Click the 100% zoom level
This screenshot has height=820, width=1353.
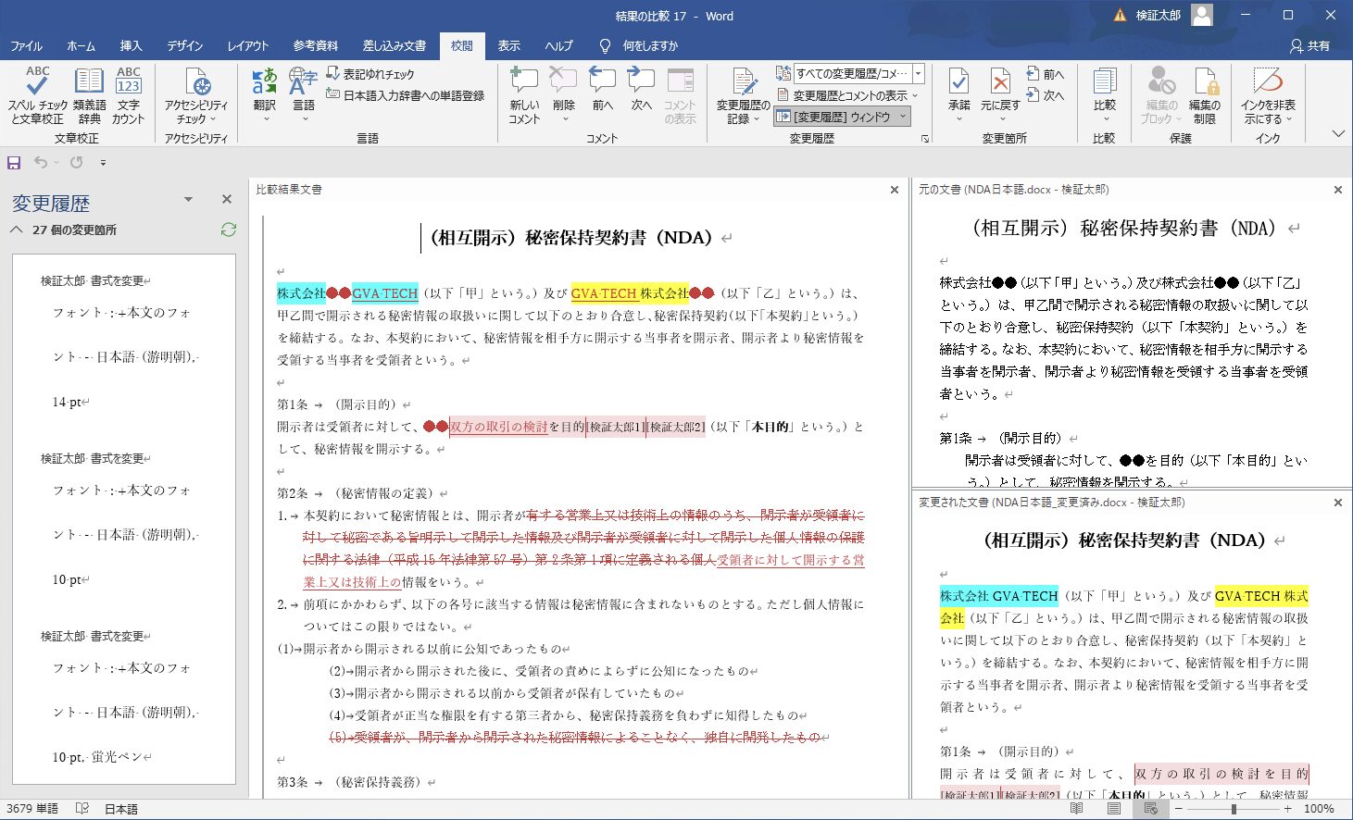[x=1319, y=809]
